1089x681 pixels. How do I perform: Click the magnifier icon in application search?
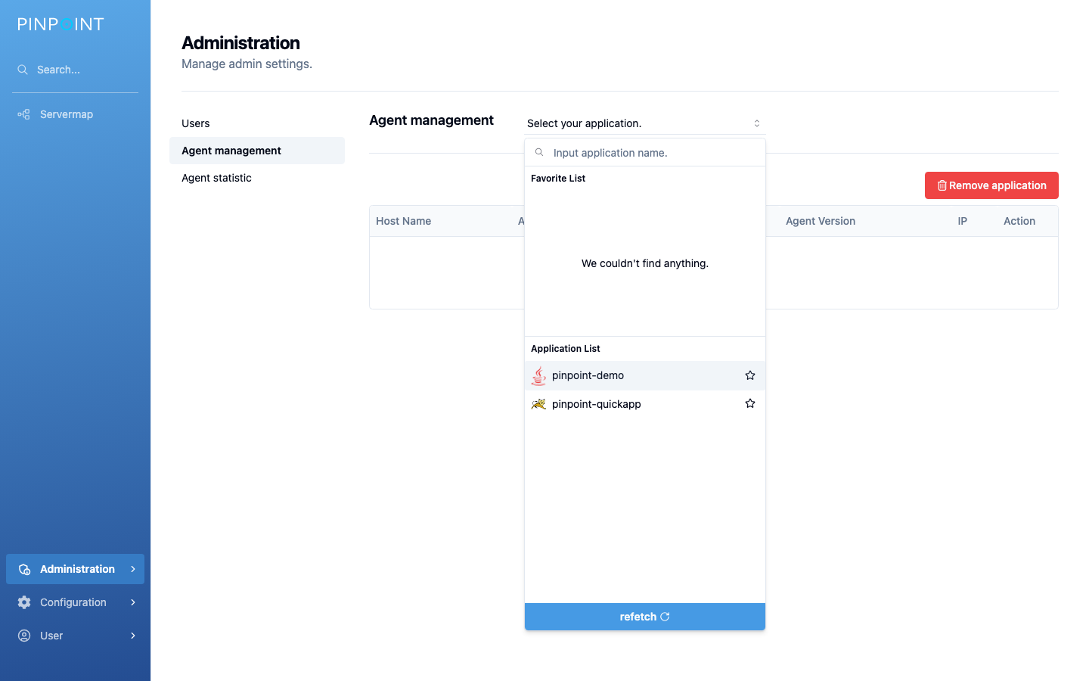tap(539, 152)
